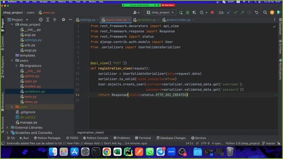Stop the running process

coord(212,12)
